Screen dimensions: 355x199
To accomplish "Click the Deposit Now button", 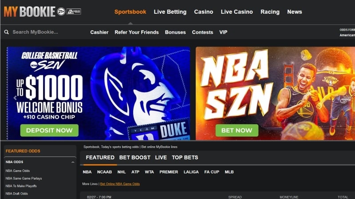I will (49, 130).
